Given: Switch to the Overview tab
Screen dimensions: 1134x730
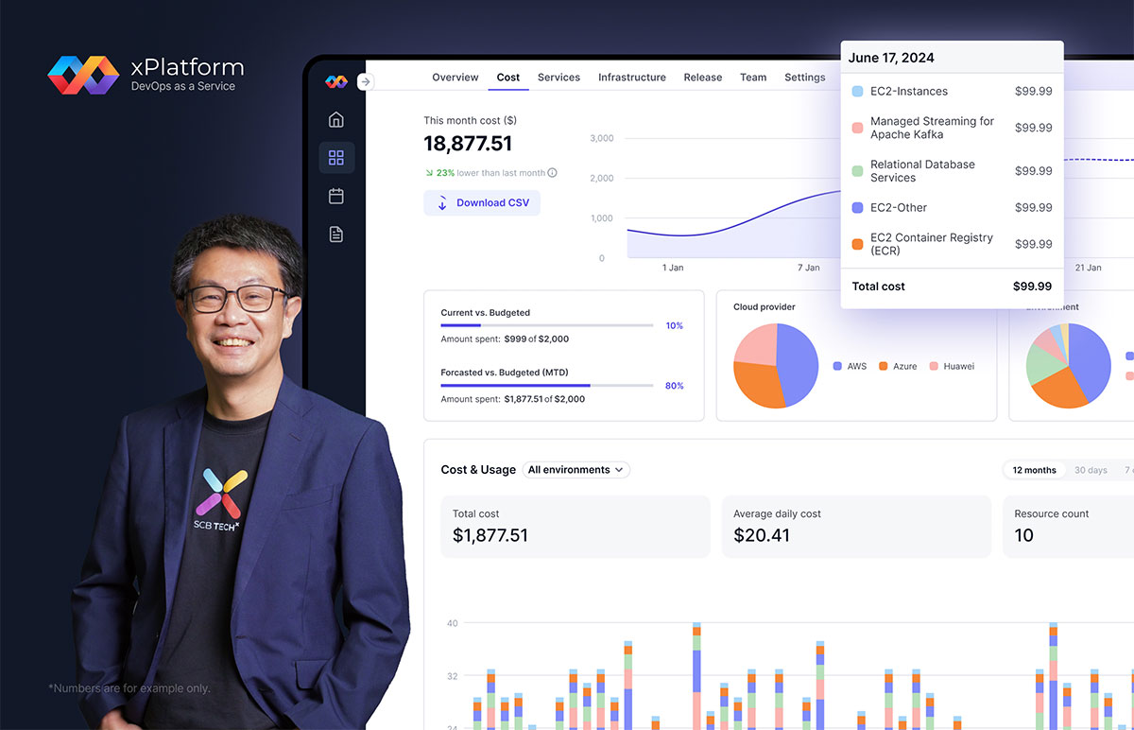Looking at the screenshot, I should (455, 78).
